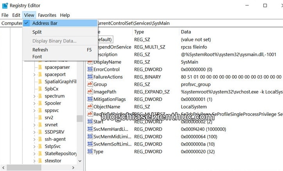Screen dimensions: 283x171
Task: Click the horizontal scrollbar left arrow
Action: click(x=4, y=167)
